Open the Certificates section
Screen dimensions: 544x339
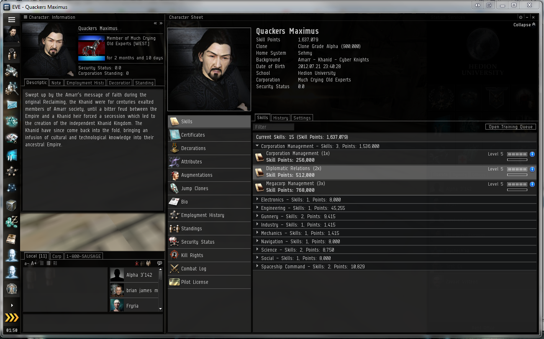click(209, 135)
